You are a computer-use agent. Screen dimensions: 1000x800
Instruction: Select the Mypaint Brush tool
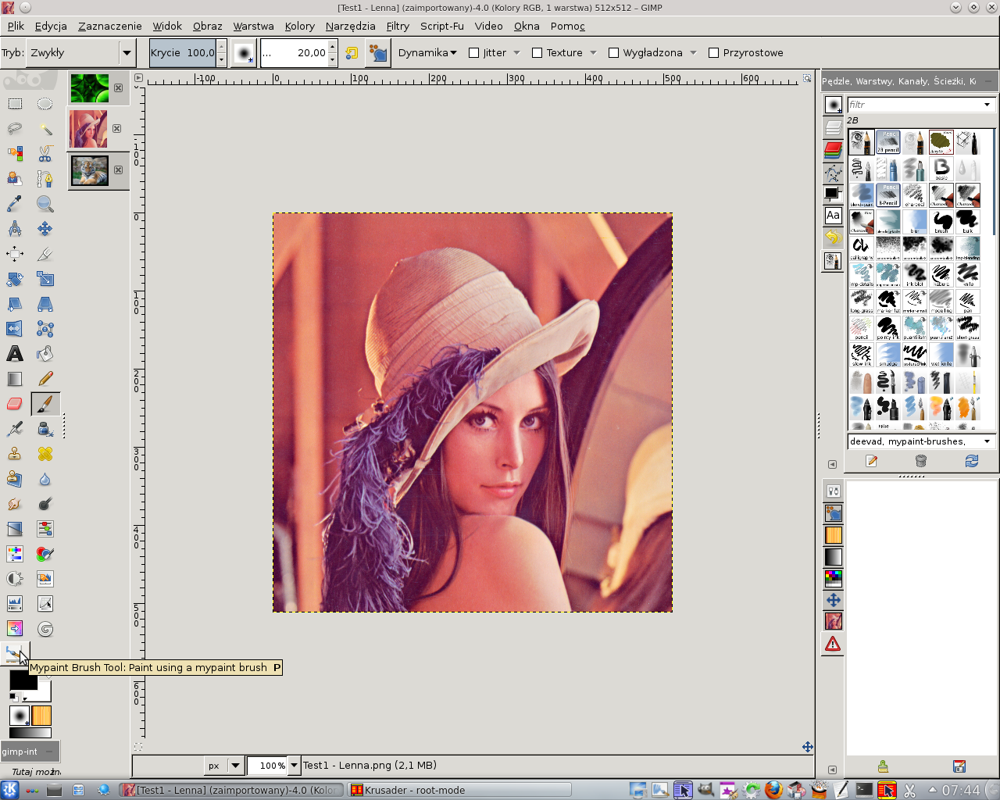tap(15, 654)
